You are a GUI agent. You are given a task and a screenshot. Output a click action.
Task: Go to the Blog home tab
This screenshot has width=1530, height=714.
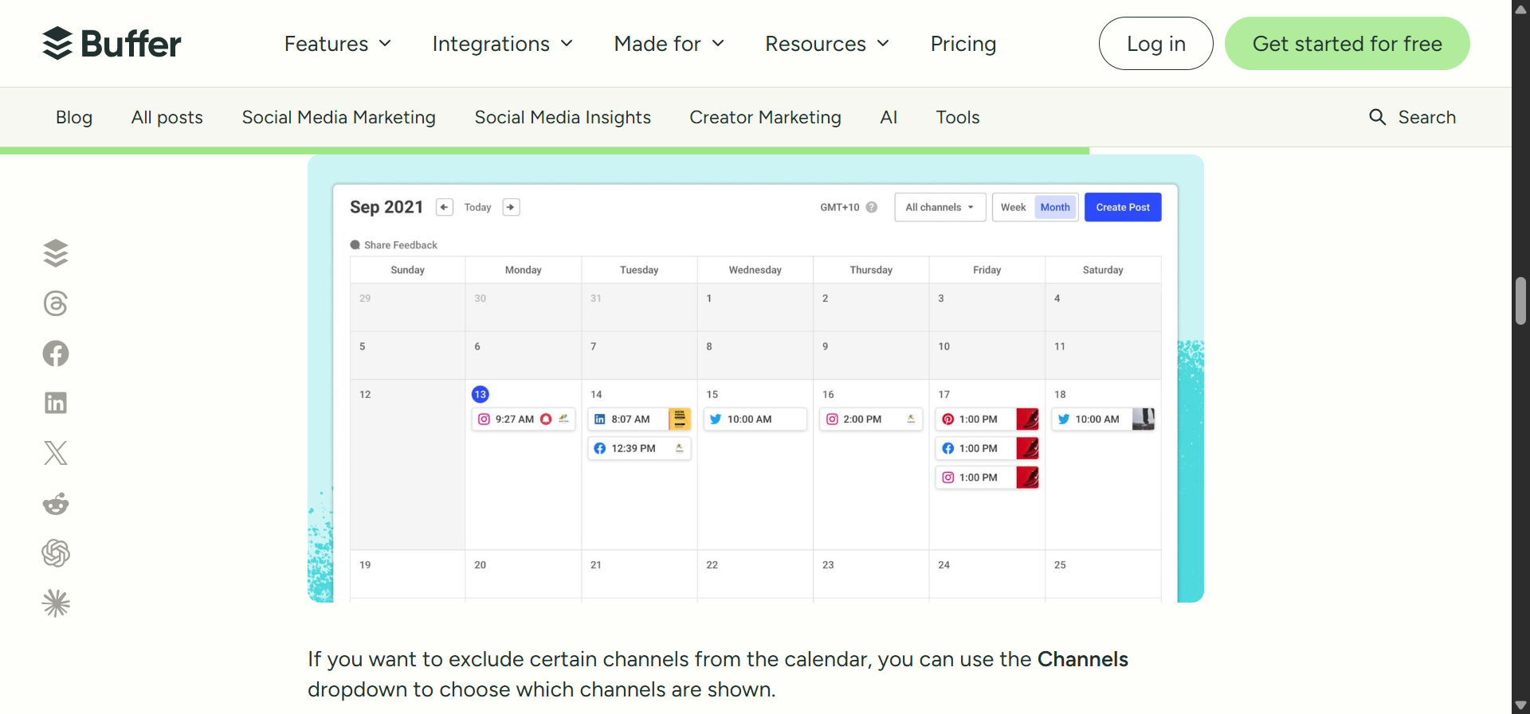[74, 117]
